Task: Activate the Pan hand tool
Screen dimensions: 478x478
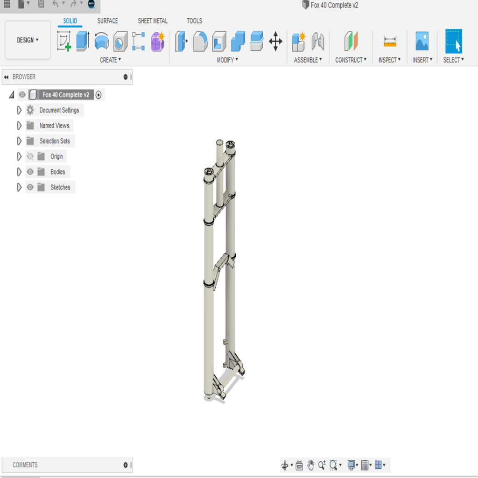Action: pyautogui.click(x=310, y=465)
